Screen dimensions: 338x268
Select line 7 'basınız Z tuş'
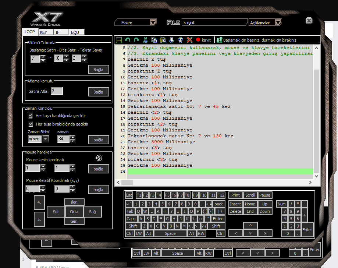(x=146, y=59)
